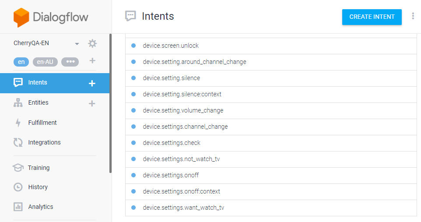
Task: Open the three-dot more options menu
Action: (413, 16)
